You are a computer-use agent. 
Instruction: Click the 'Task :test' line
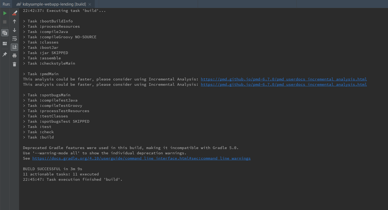coord(37,127)
